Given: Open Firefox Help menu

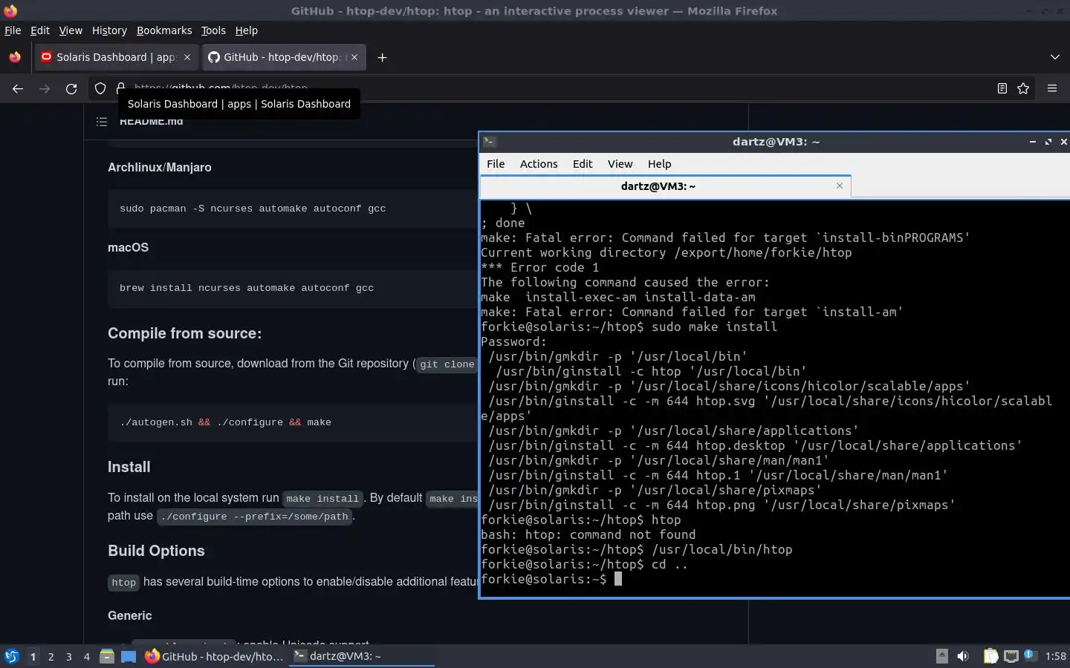Looking at the screenshot, I should 247,30.
